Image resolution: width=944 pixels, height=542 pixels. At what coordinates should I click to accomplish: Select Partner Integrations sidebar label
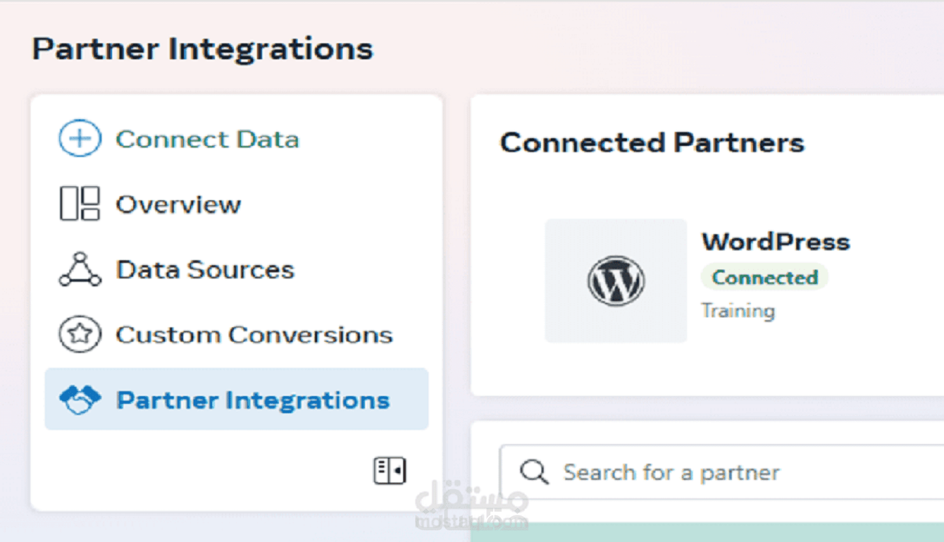tap(253, 401)
